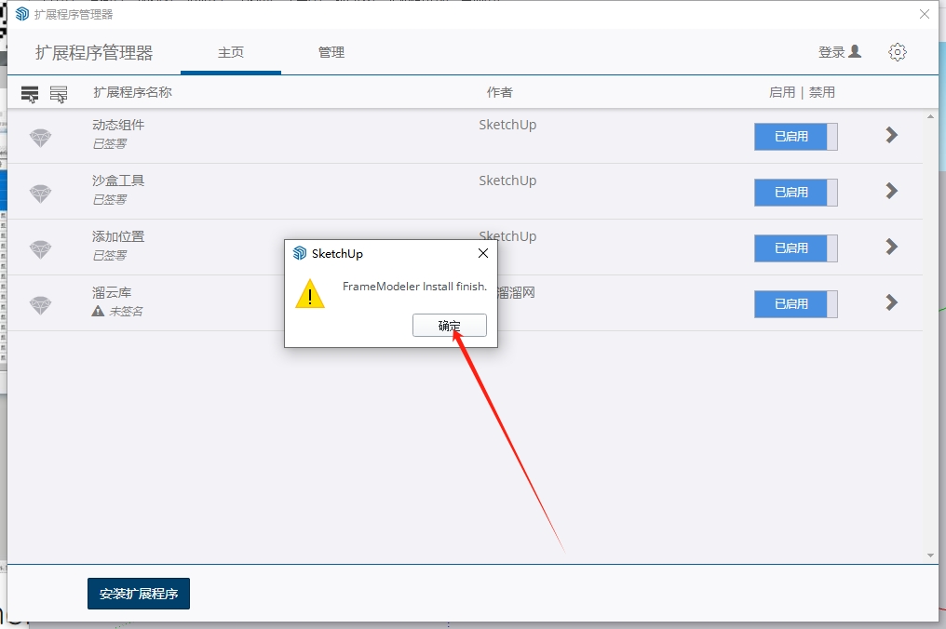This screenshot has width=946, height=629.
Task: Click the 沙盒工具 ruby gem icon
Action: point(40,194)
